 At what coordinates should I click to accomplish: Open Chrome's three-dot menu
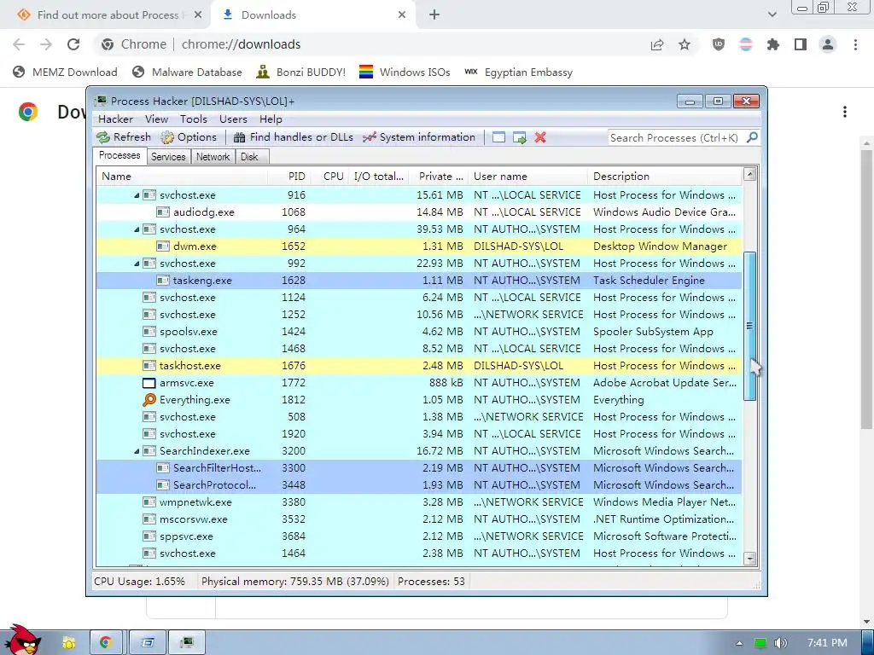pyautogui.click(x=855, y=44)
